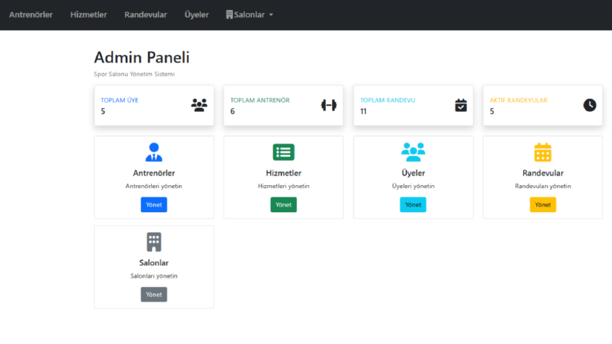
Task: Click the gray building icon above Salonlar
Action: click(x=154, y=242)
